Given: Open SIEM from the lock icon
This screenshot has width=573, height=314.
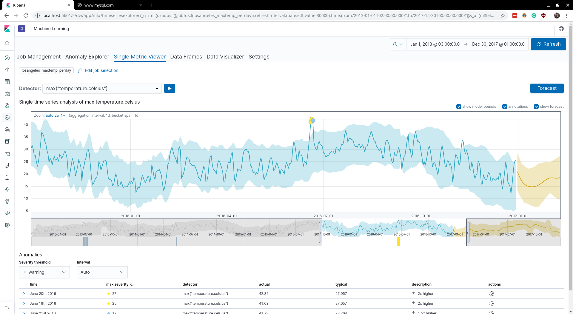Looking at the screenshot, I should 7,177.
